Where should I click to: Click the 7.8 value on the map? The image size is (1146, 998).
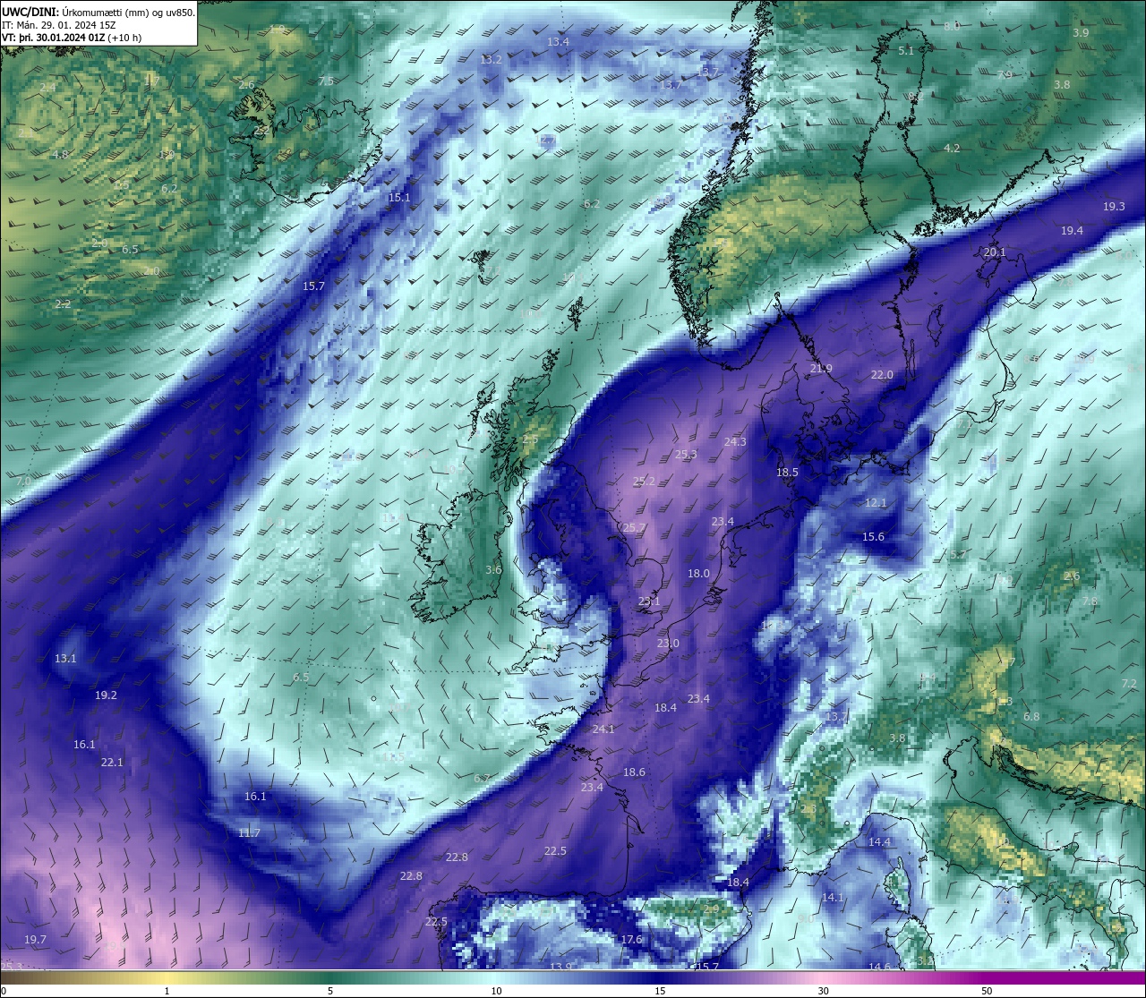click(1090, 601)
